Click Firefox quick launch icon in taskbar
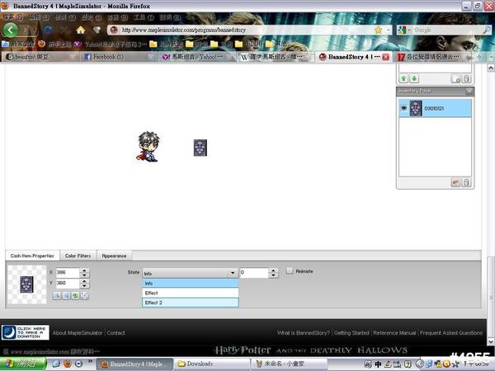This screenshot has width=495, height=371. [x=68, y=364]
